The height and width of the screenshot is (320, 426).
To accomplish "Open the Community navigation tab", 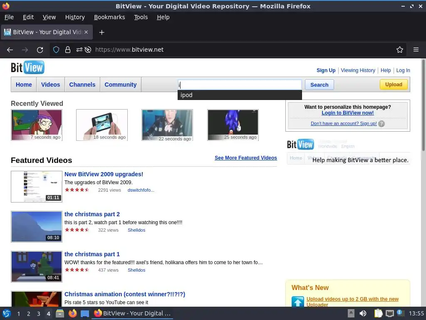I will (x=121, y=85).
